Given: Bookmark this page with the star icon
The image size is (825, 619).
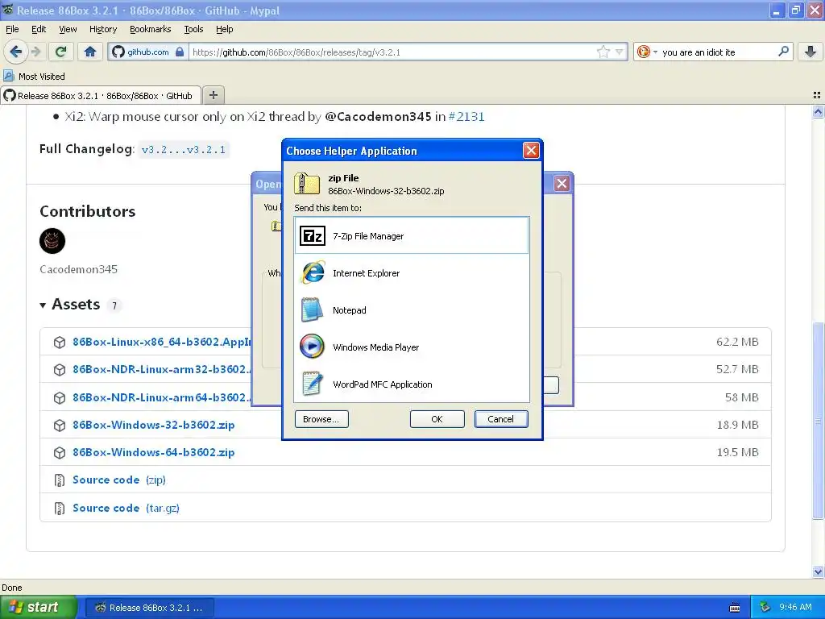Looking at the screenshot, I should click(603, 52).
